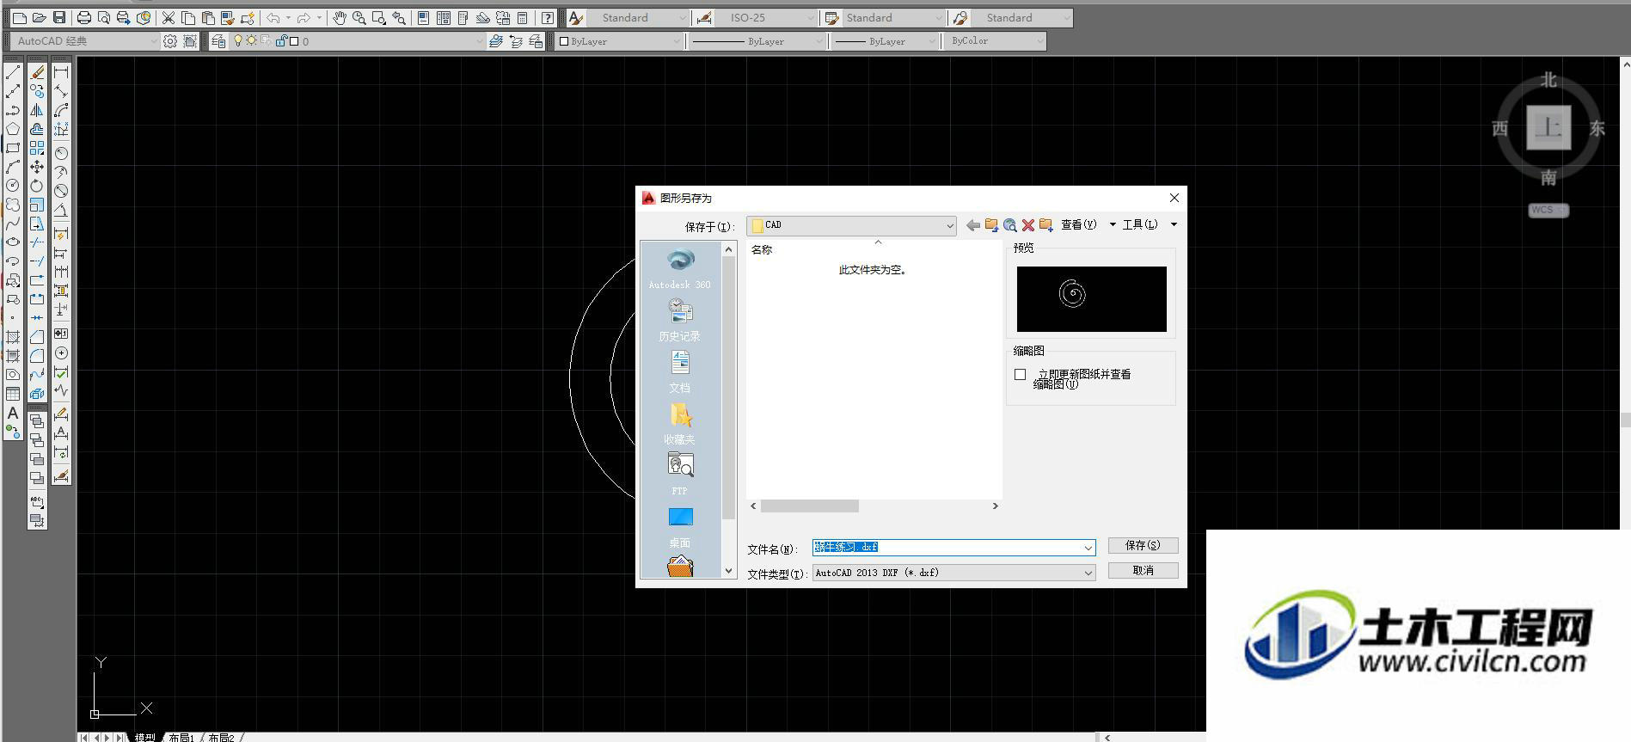Click Search the Web icon in dialog

pos(1010,225)
